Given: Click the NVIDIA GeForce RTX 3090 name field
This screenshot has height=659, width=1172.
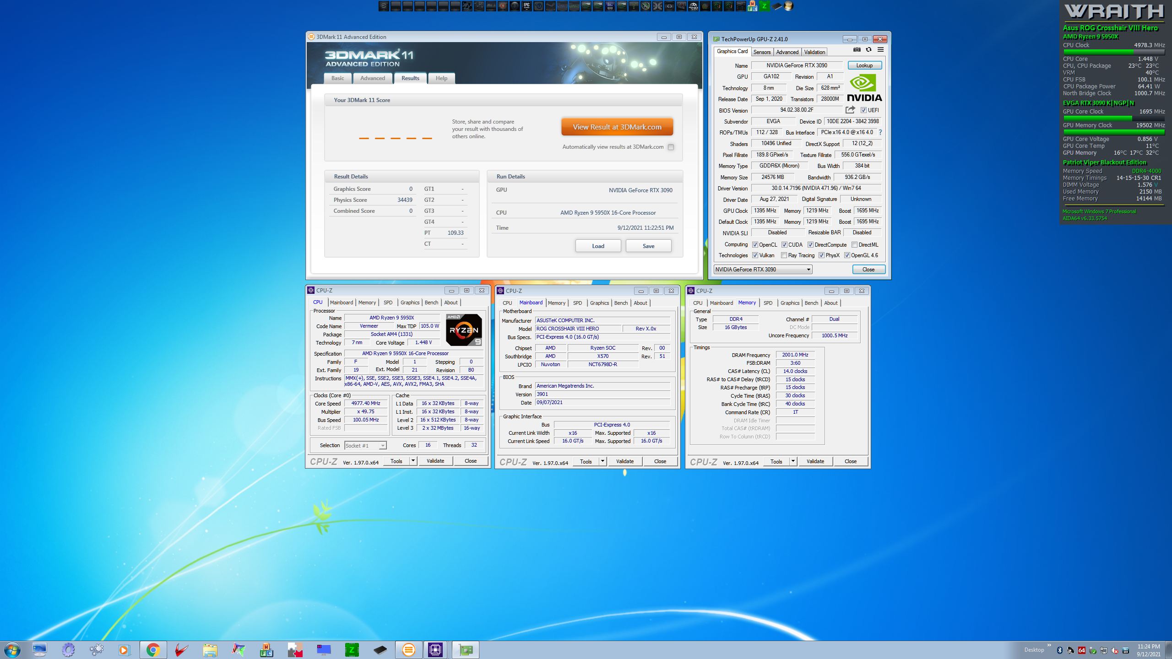Looking at the screenshot, I should 797,65.
